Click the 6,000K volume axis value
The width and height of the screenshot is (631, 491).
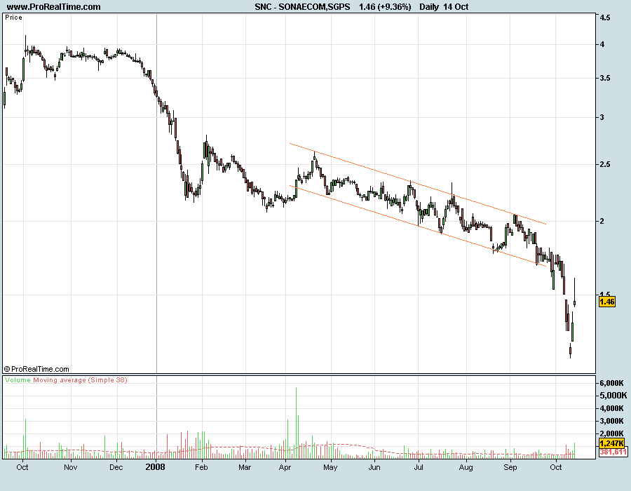click(611, 383)
